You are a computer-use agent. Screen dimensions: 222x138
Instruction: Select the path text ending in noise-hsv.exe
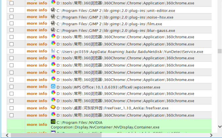[x=115, y=17]
